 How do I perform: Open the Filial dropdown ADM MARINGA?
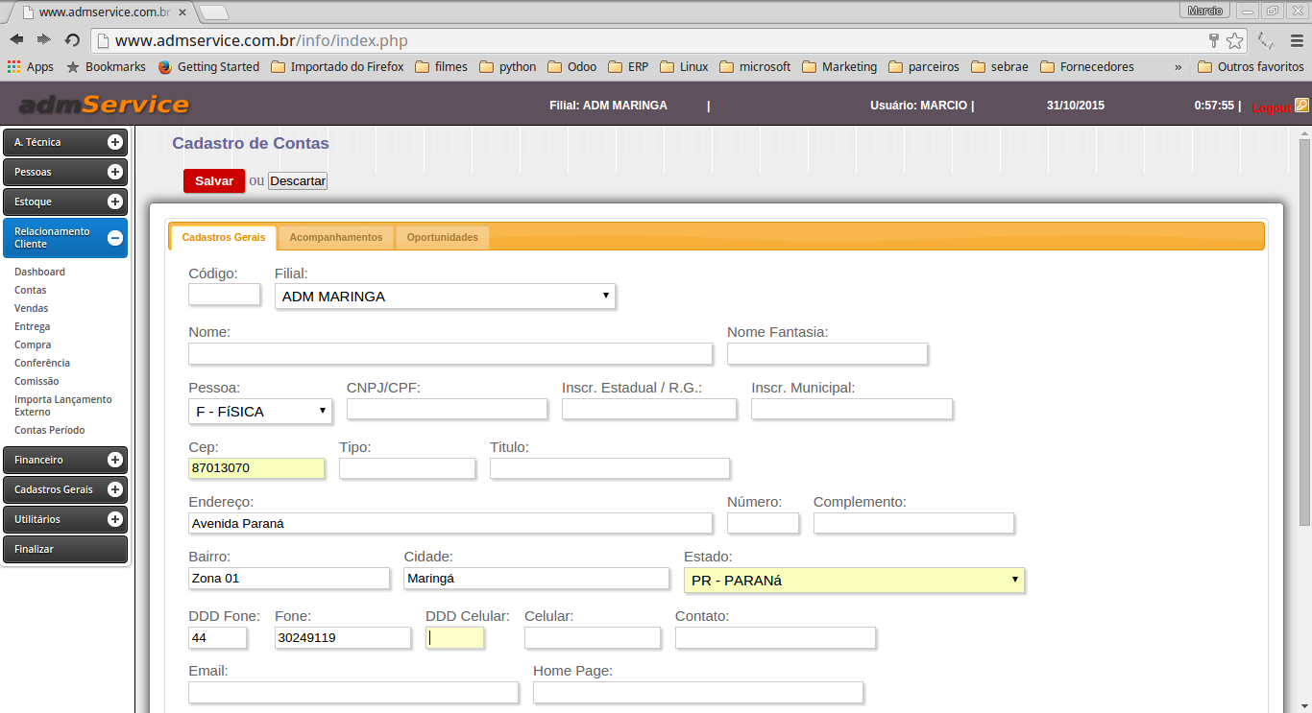445,297
